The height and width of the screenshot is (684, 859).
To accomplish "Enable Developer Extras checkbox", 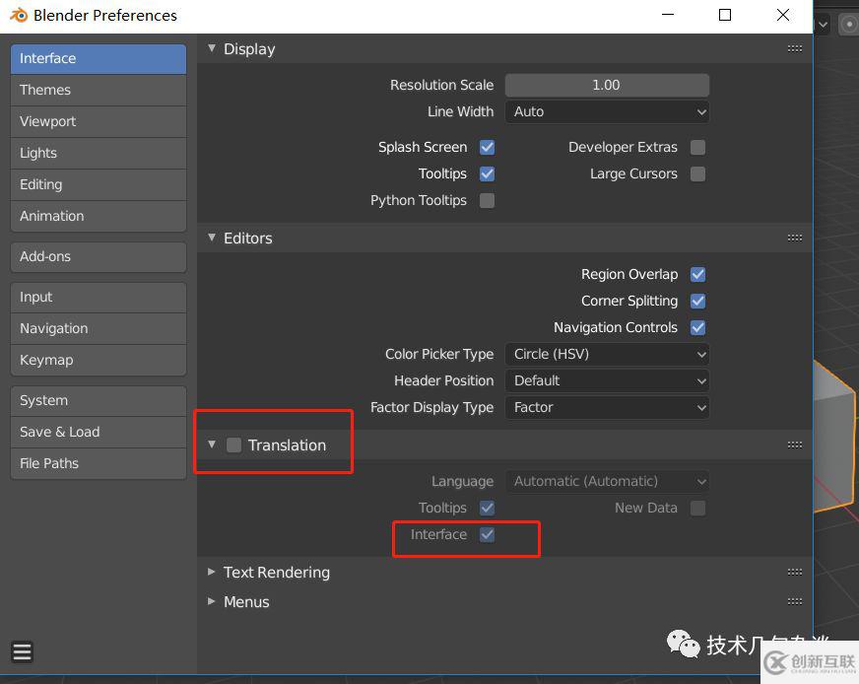I will 697,147.
